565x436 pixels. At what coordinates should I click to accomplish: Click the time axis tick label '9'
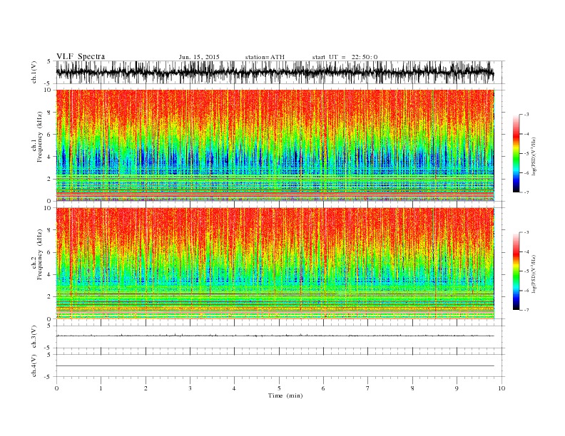pos(457,388)
